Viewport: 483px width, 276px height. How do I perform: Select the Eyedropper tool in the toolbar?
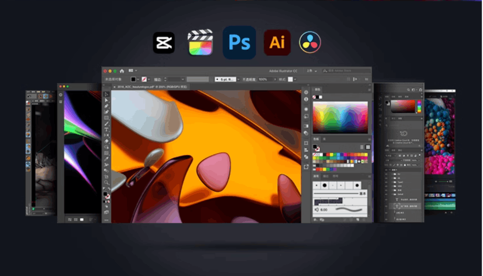[106, 158]
